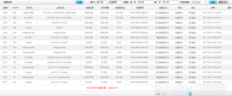Expand the 所有类型 status dropdown
The width and height of the screenshot is (232, 96).
(x=199, y=2)
